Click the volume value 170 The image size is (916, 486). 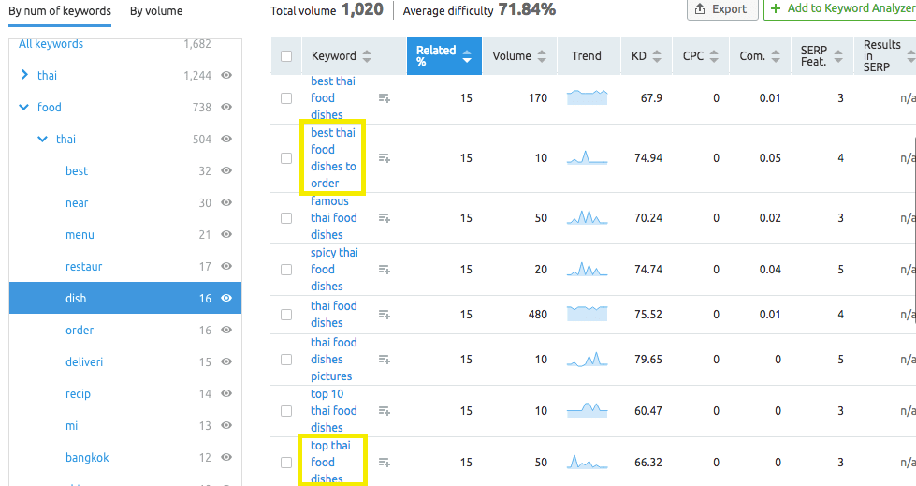tap(538, 98)
